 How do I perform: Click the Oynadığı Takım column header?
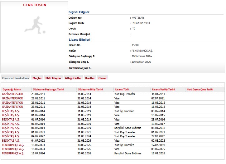[12, 89]
